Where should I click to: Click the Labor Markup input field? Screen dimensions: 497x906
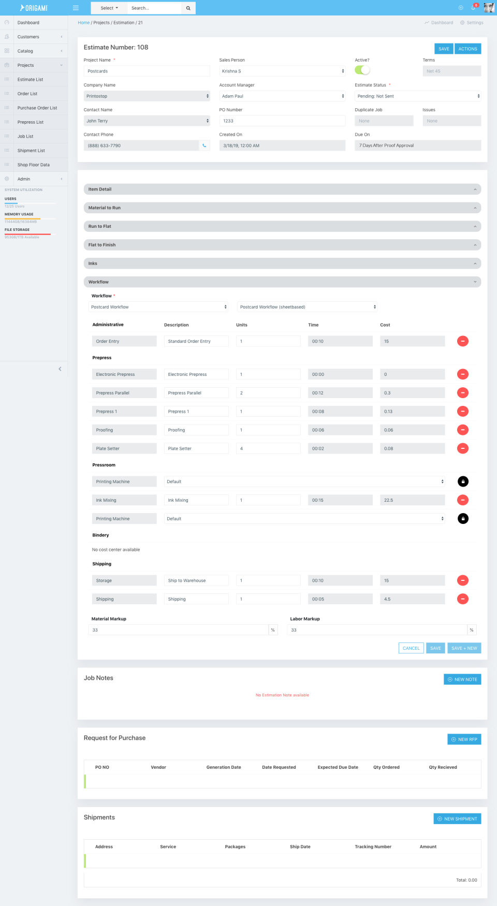coord(377,630)
